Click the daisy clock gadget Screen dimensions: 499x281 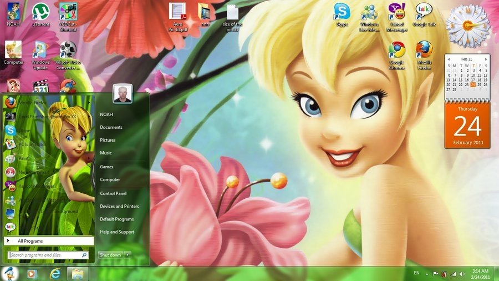[x=468, y=26]
